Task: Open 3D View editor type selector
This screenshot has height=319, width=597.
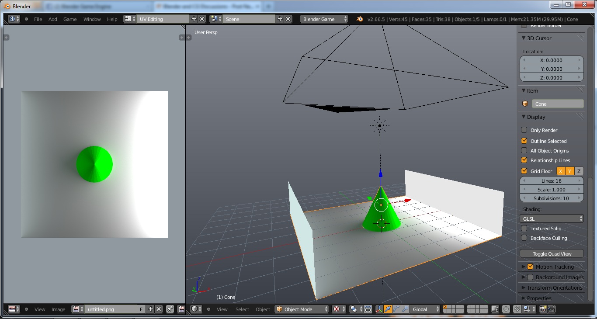Action: click(197, 309)
